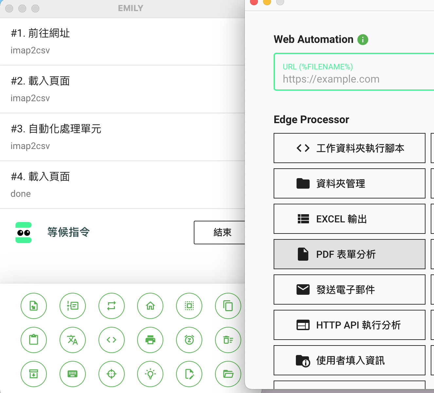Click the translate icon button
The width and height of the screenshot is (434, 393).
pyautogui.click(x=73, y=340)
